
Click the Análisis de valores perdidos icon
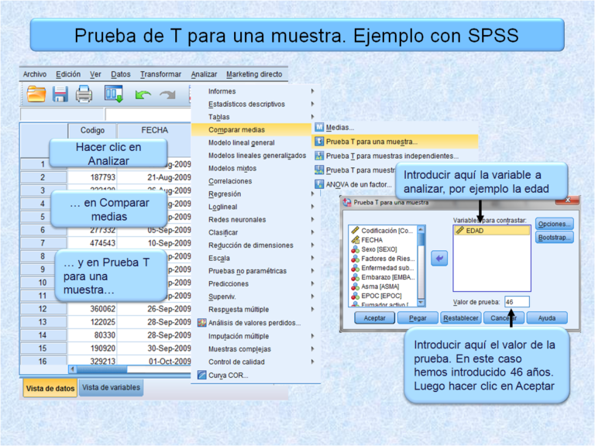pos(202,323)
